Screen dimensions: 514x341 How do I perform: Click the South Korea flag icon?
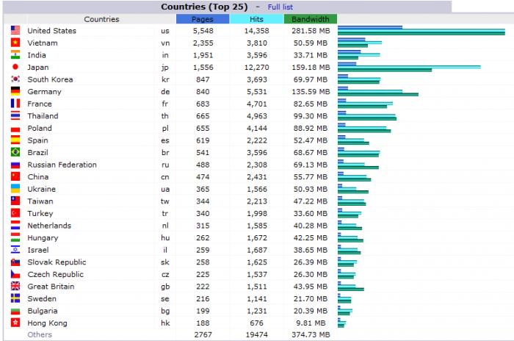point(15,79)
